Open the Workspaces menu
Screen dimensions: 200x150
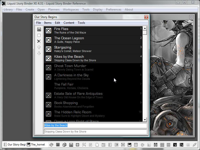click(x=71, y=9)
